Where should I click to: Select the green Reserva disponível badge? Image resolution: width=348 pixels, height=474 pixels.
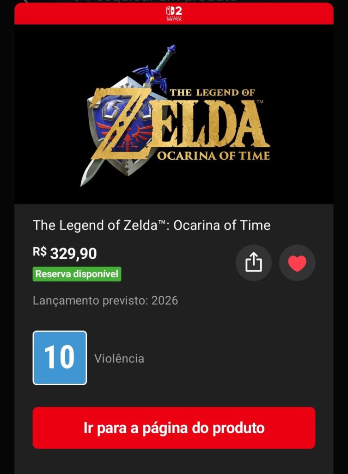coord(77,274)
